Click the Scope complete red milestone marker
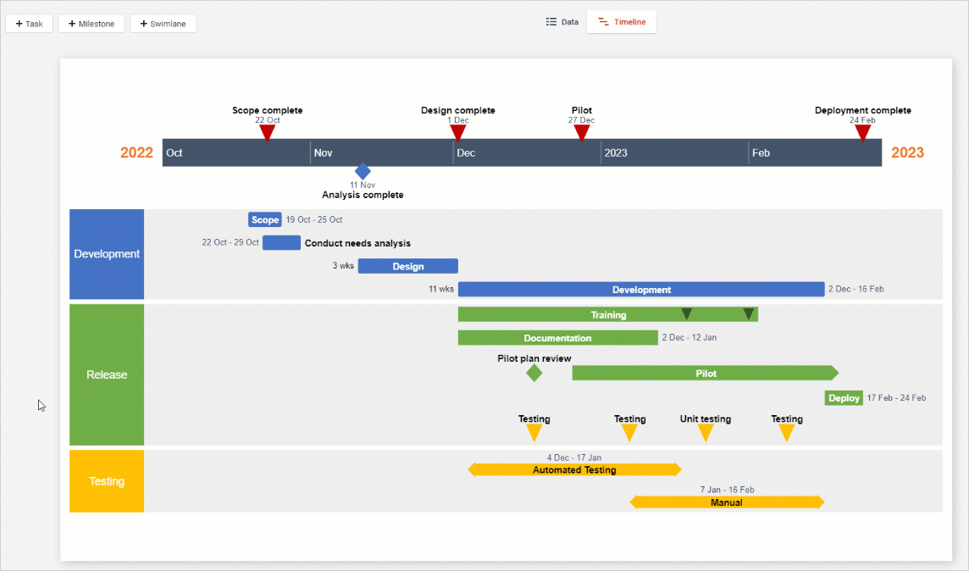The width and height of the screenshot is (969, 571). click(x=267, y=130)
